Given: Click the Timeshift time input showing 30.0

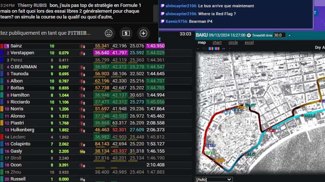Looking at the screenshot, I should (279, 35).
